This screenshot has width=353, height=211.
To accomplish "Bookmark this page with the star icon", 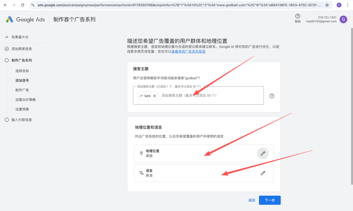I will click(327, 5).
